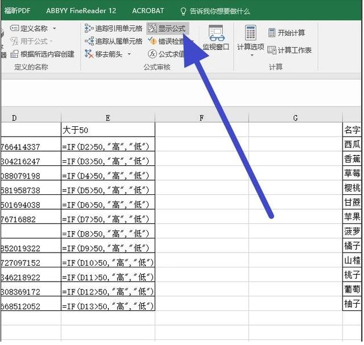This screenshot has height=345, width=364.
Task: Expand the 移去箭头 dropdown arrow
Action: click(x=129, y=54)
